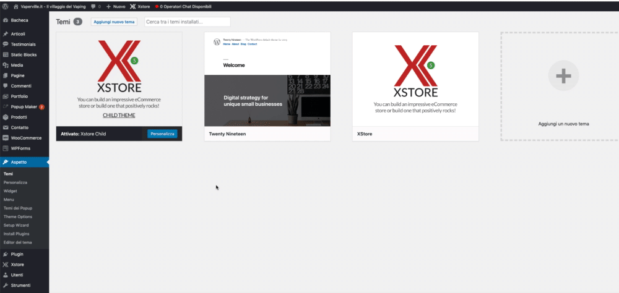Screen dimensions: 619x293
Task: Click Operatori Chat Disponibili text
Action: 186,7
